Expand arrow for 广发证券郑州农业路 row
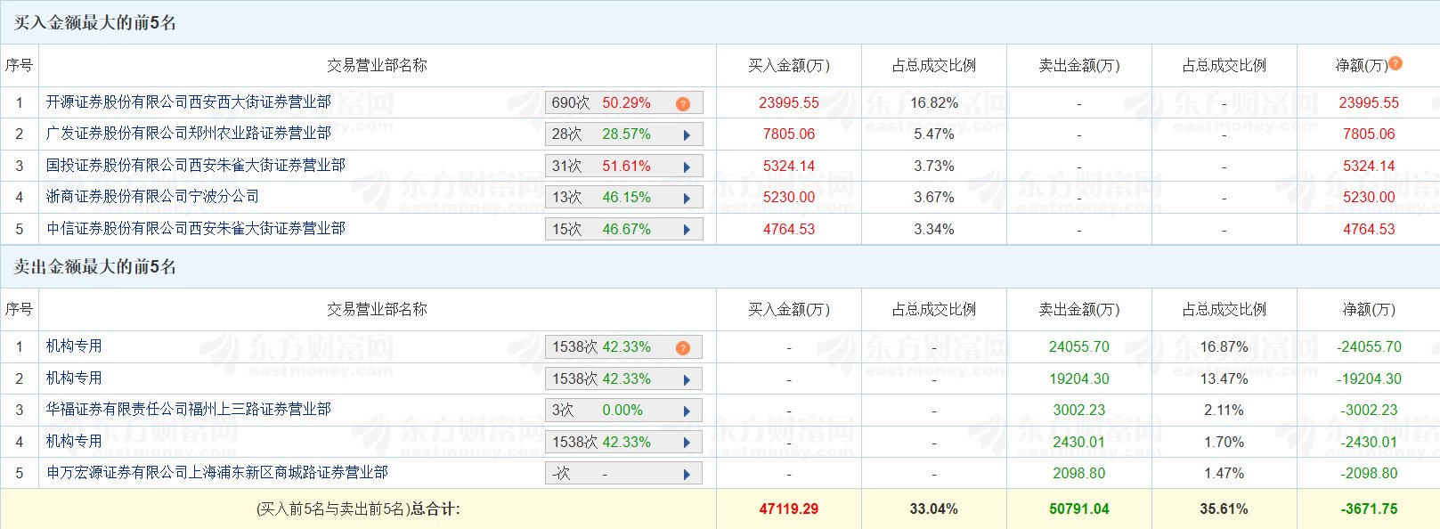The width and height of the screenshot is (1440, 529). click(687, 135)
